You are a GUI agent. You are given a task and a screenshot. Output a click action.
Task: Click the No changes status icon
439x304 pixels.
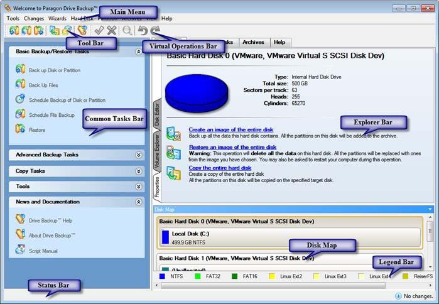pos(398,296)
